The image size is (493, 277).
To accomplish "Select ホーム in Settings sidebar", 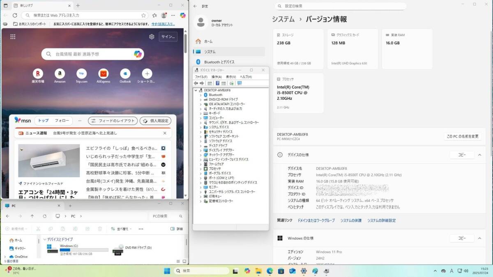I will click(229, 41).
